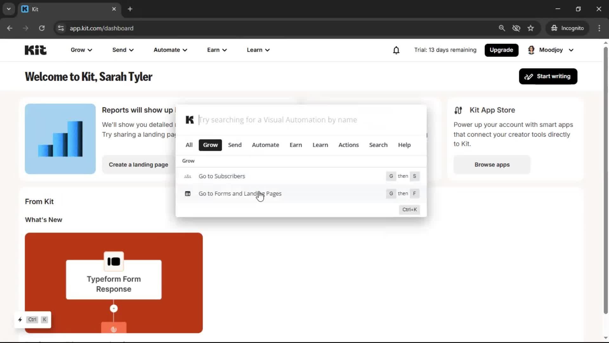The height and width of the screenshot is (343, 609).
Task: Click the incognito profile icon
Action: (x=554, y=28)
